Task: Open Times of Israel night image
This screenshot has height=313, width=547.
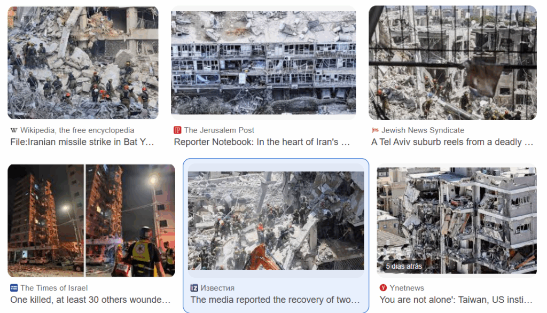Action: click(91, 221)
